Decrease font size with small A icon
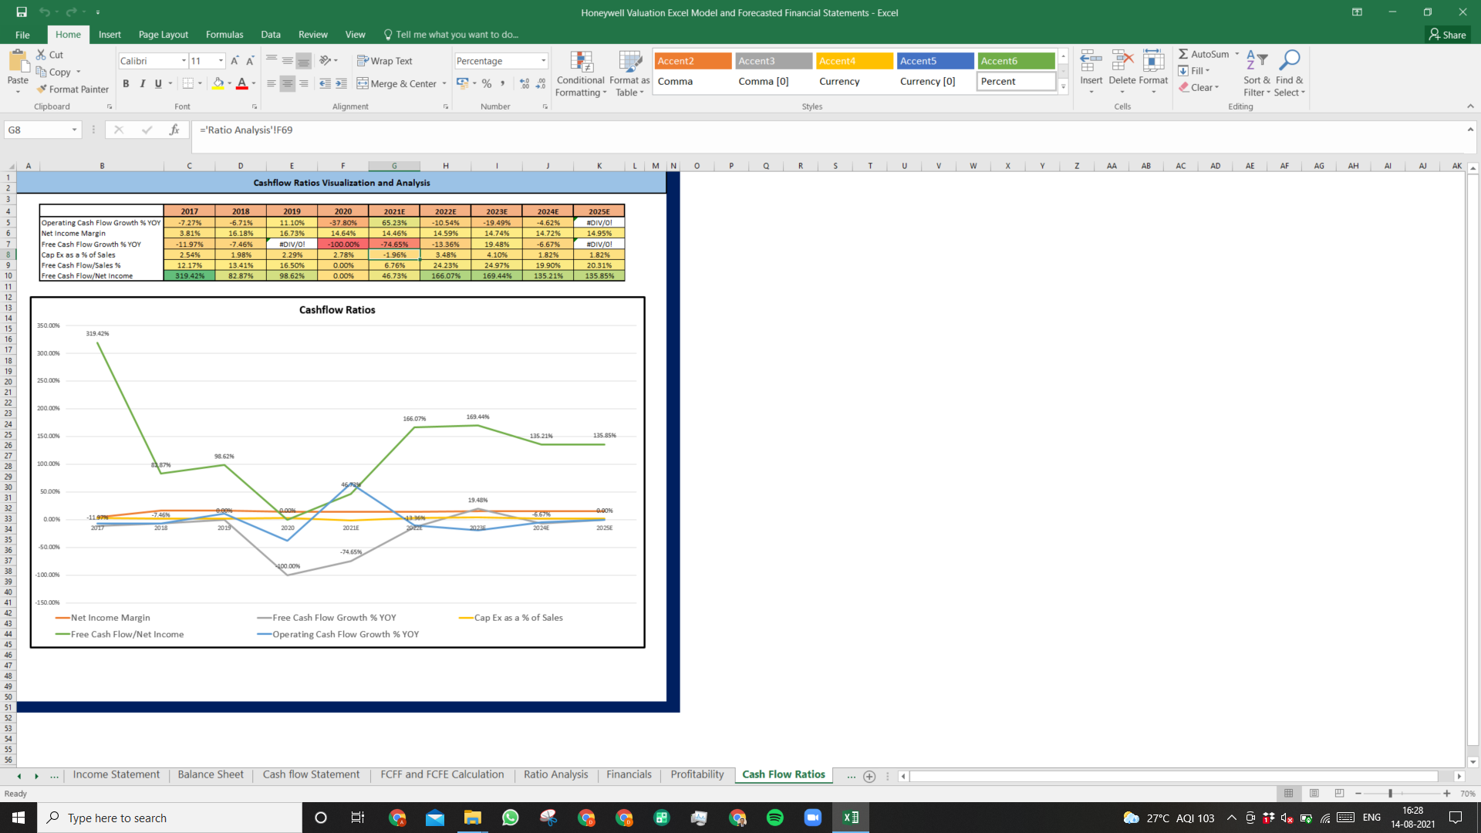The width and height of the screenshot is (1481, 833). (250, 60)
